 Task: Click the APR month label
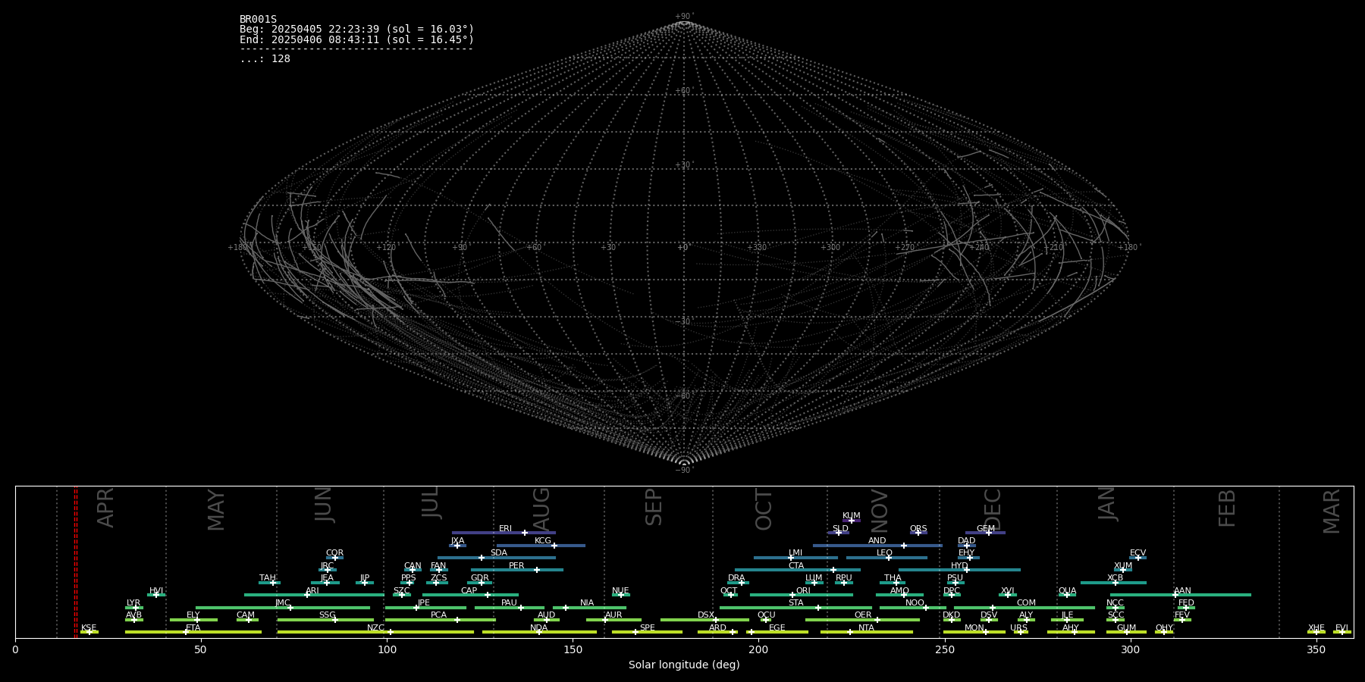point(106,508)
